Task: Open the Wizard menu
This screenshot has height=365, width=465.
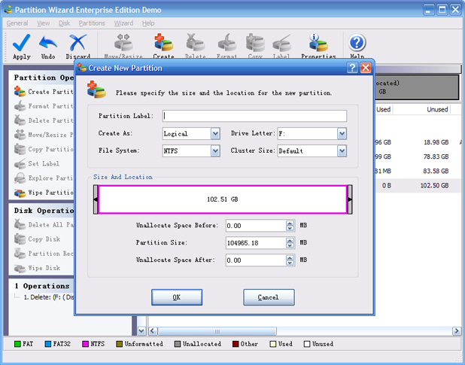Action: point(123,23)
